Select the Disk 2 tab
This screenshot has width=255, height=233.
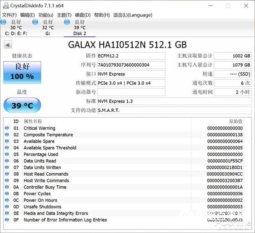[x=80, y=28]
